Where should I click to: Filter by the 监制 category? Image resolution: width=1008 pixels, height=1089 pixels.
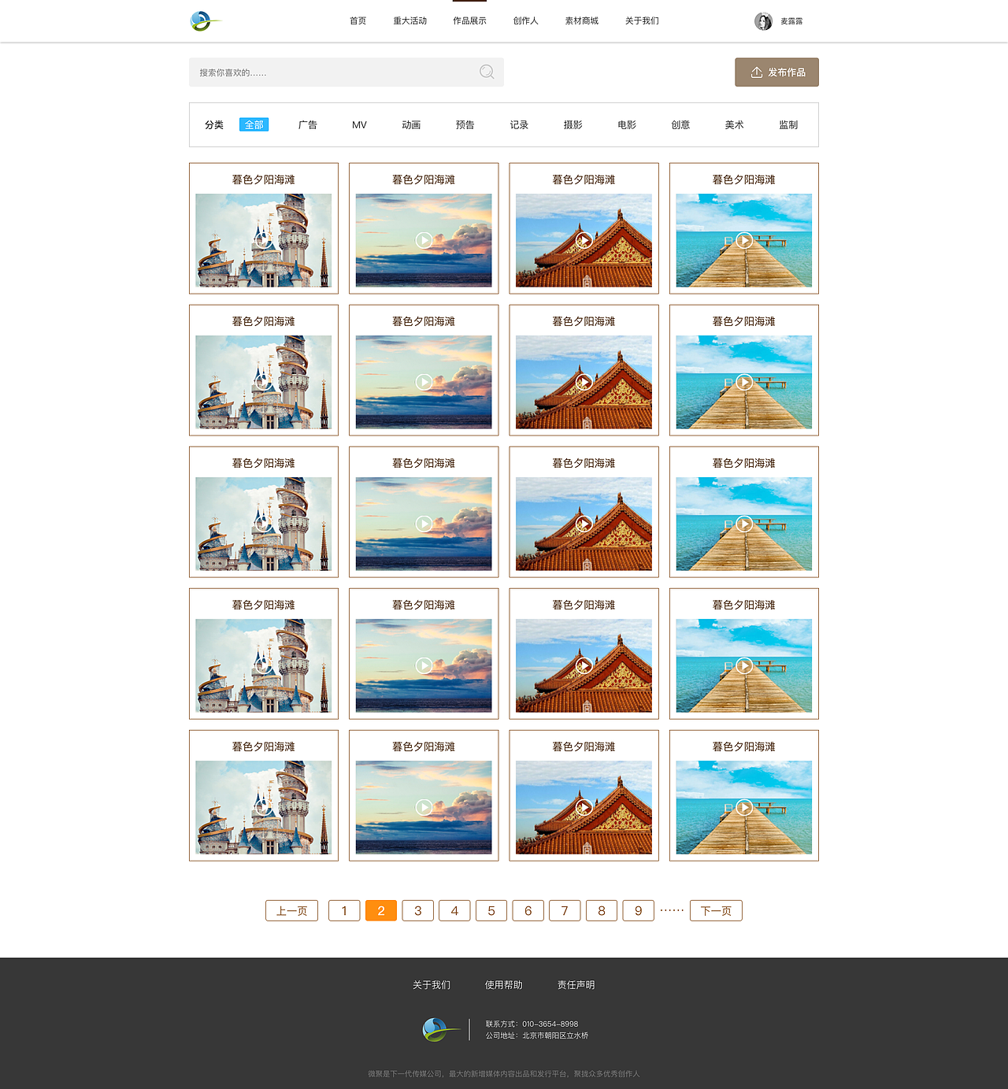[788, 124]
